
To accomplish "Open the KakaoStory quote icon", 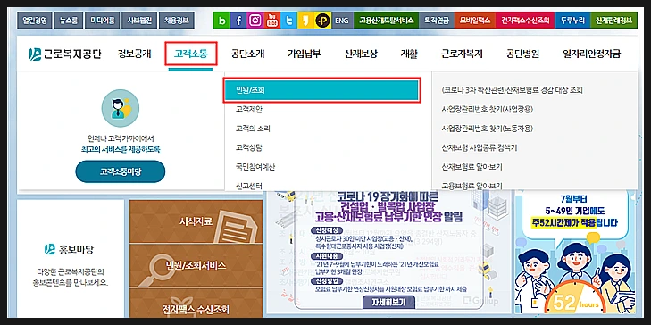I will coord(305,20).
